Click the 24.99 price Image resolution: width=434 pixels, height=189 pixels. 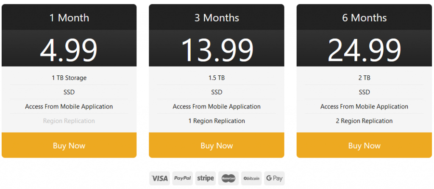(x=364, y=50)
